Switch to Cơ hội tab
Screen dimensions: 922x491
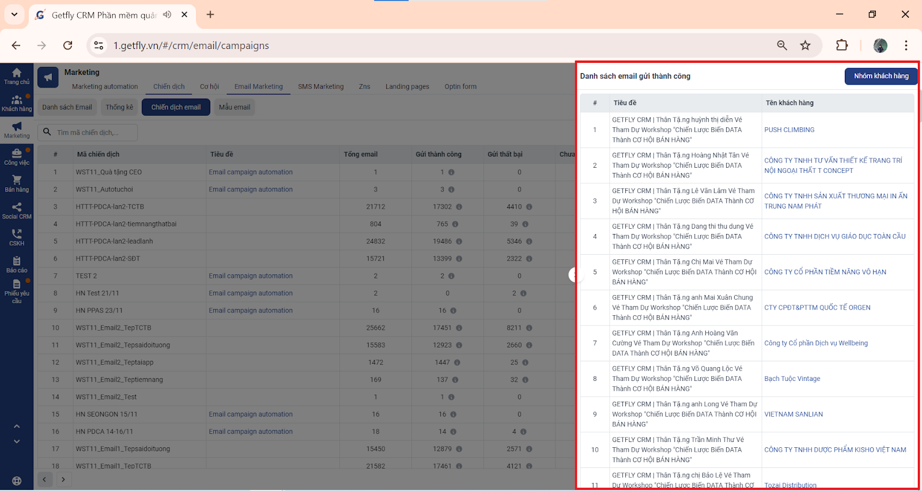click(x=210, y=86)
